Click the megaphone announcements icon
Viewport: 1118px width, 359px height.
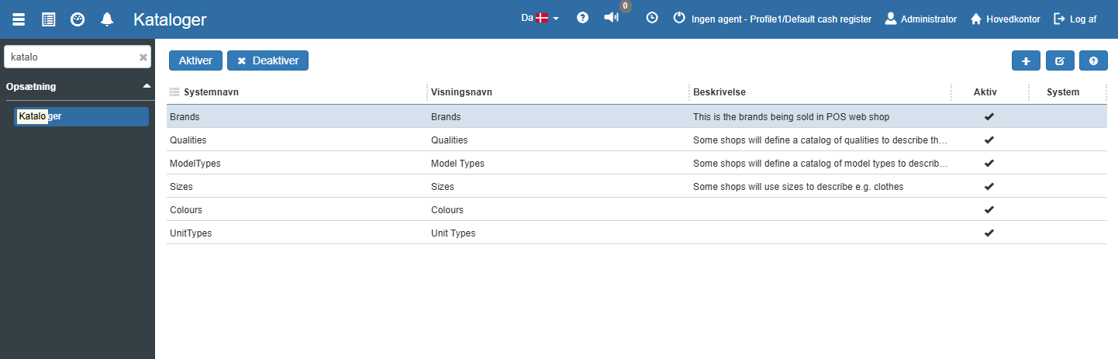[x=612, y=18]
